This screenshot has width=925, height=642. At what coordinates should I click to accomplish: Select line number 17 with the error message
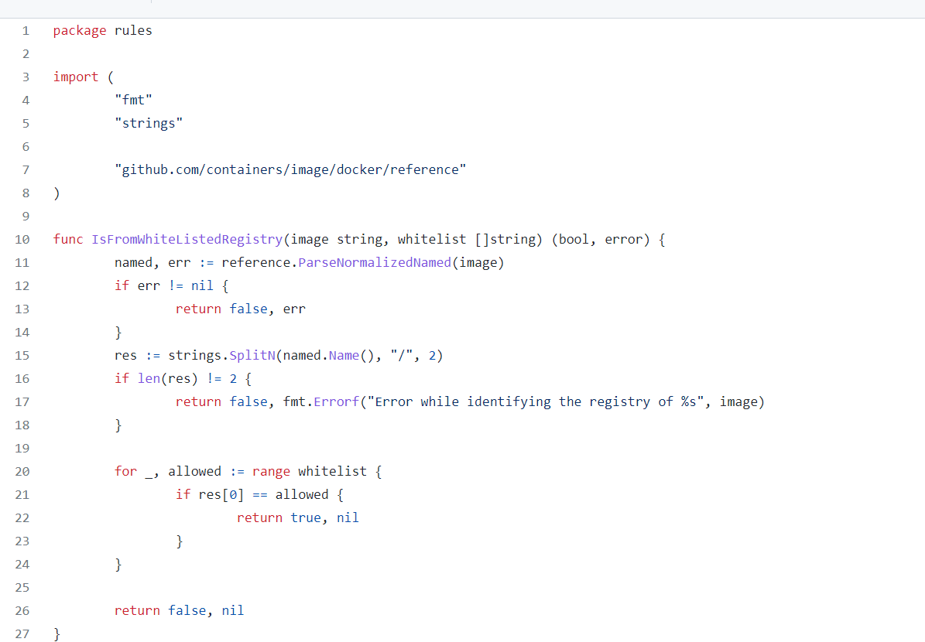pos(22,401)
